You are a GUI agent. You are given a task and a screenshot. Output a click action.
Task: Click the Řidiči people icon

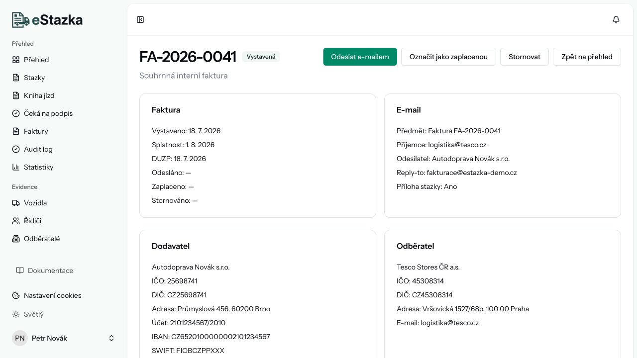(x=15, y=221)
